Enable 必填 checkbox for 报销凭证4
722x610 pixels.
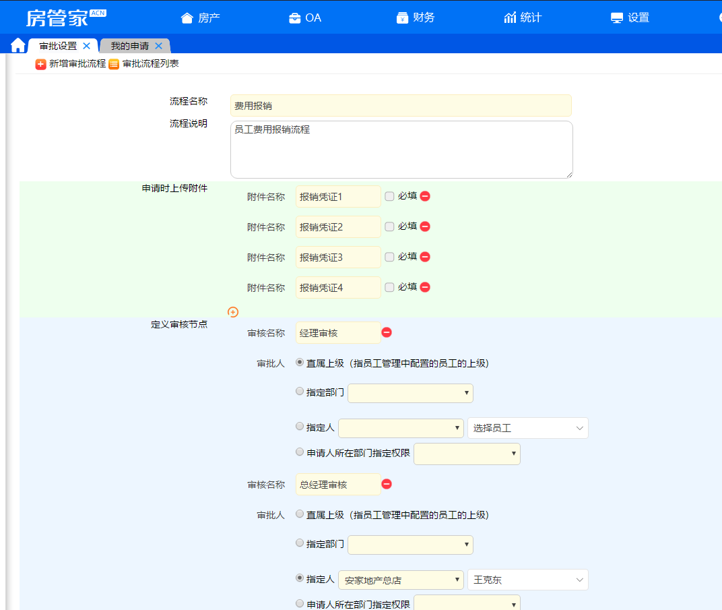[x=389, y=287]
